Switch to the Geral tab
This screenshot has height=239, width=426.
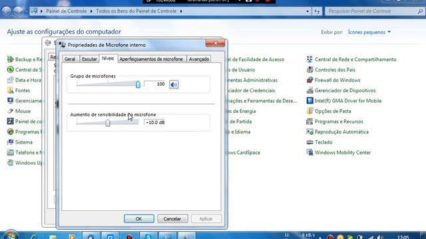click(x=70, y=59)
